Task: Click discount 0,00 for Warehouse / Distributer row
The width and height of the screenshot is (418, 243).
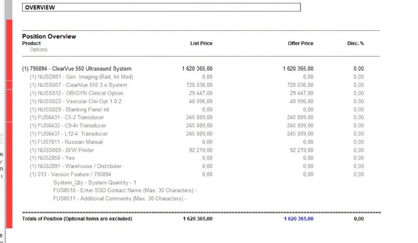Action: tap(359, 166)
